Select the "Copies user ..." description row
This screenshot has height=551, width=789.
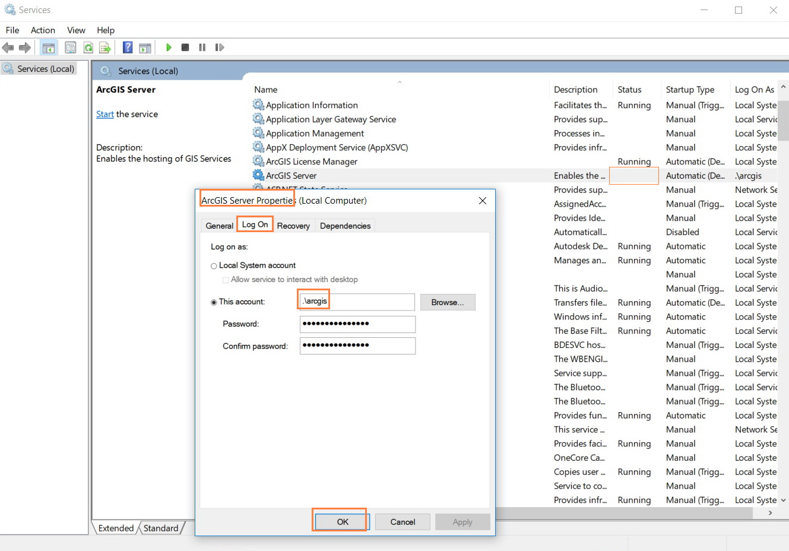click(579, 472)
